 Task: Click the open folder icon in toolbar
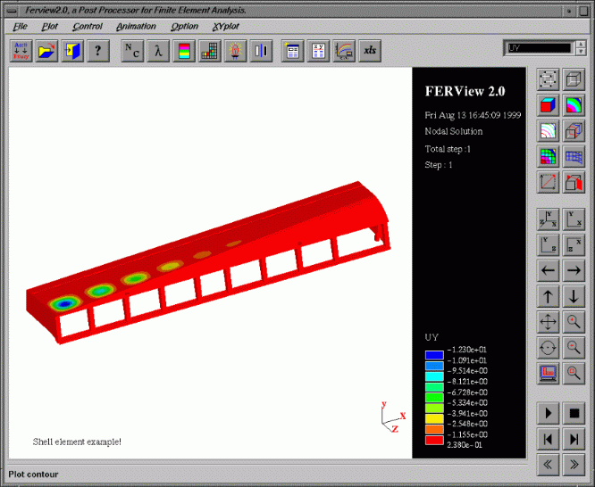coord(46,51)
